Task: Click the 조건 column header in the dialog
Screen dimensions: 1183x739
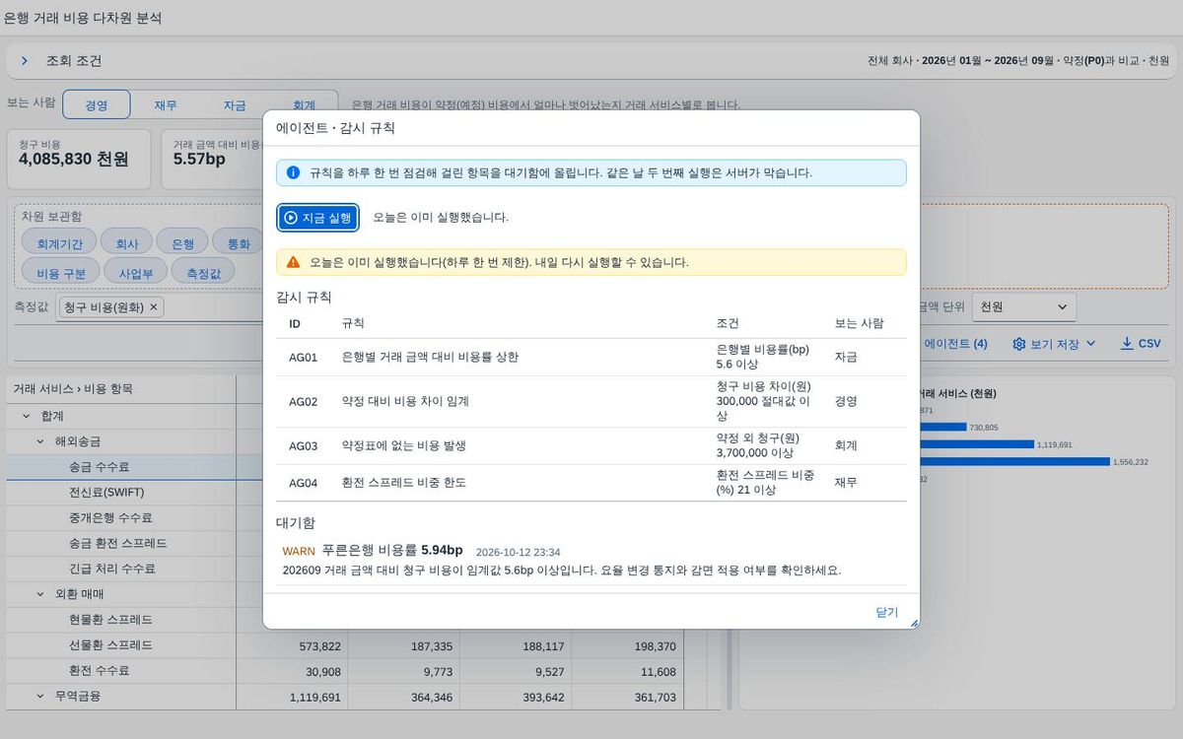Action: click(x=728, y=323)
